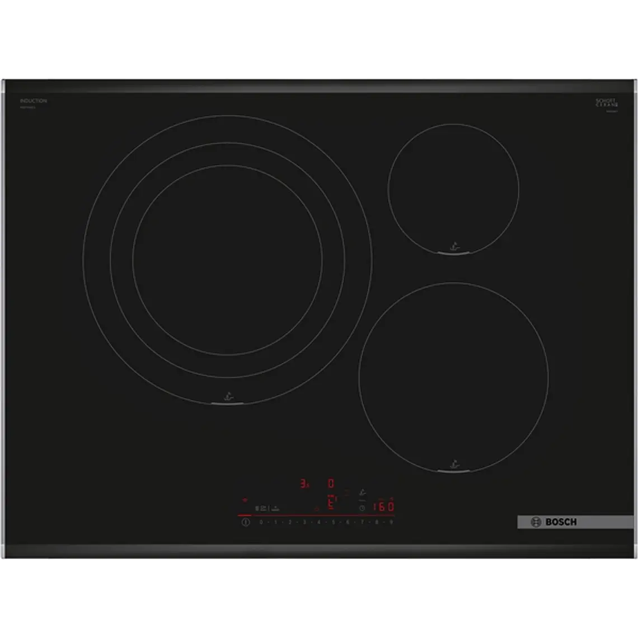This screenshot has width=638, height=638.
Task: Tap the pan symbol on the bottom-right zone
Action: click(x=454, y=464)
